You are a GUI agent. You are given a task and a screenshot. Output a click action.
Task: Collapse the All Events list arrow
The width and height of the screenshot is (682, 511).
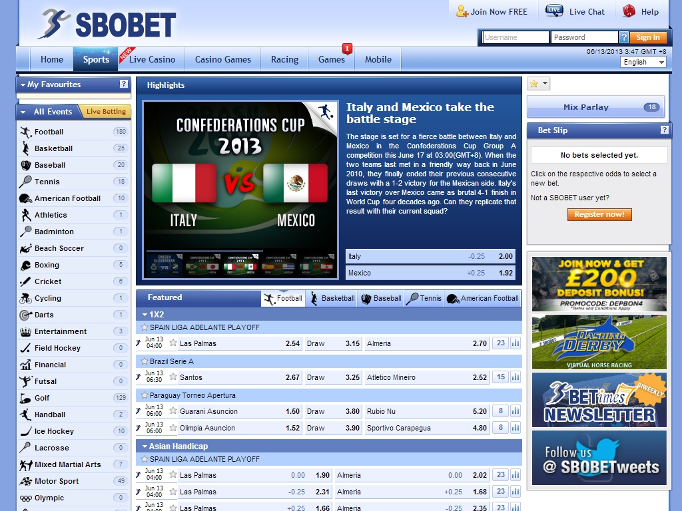pos(23,112)
